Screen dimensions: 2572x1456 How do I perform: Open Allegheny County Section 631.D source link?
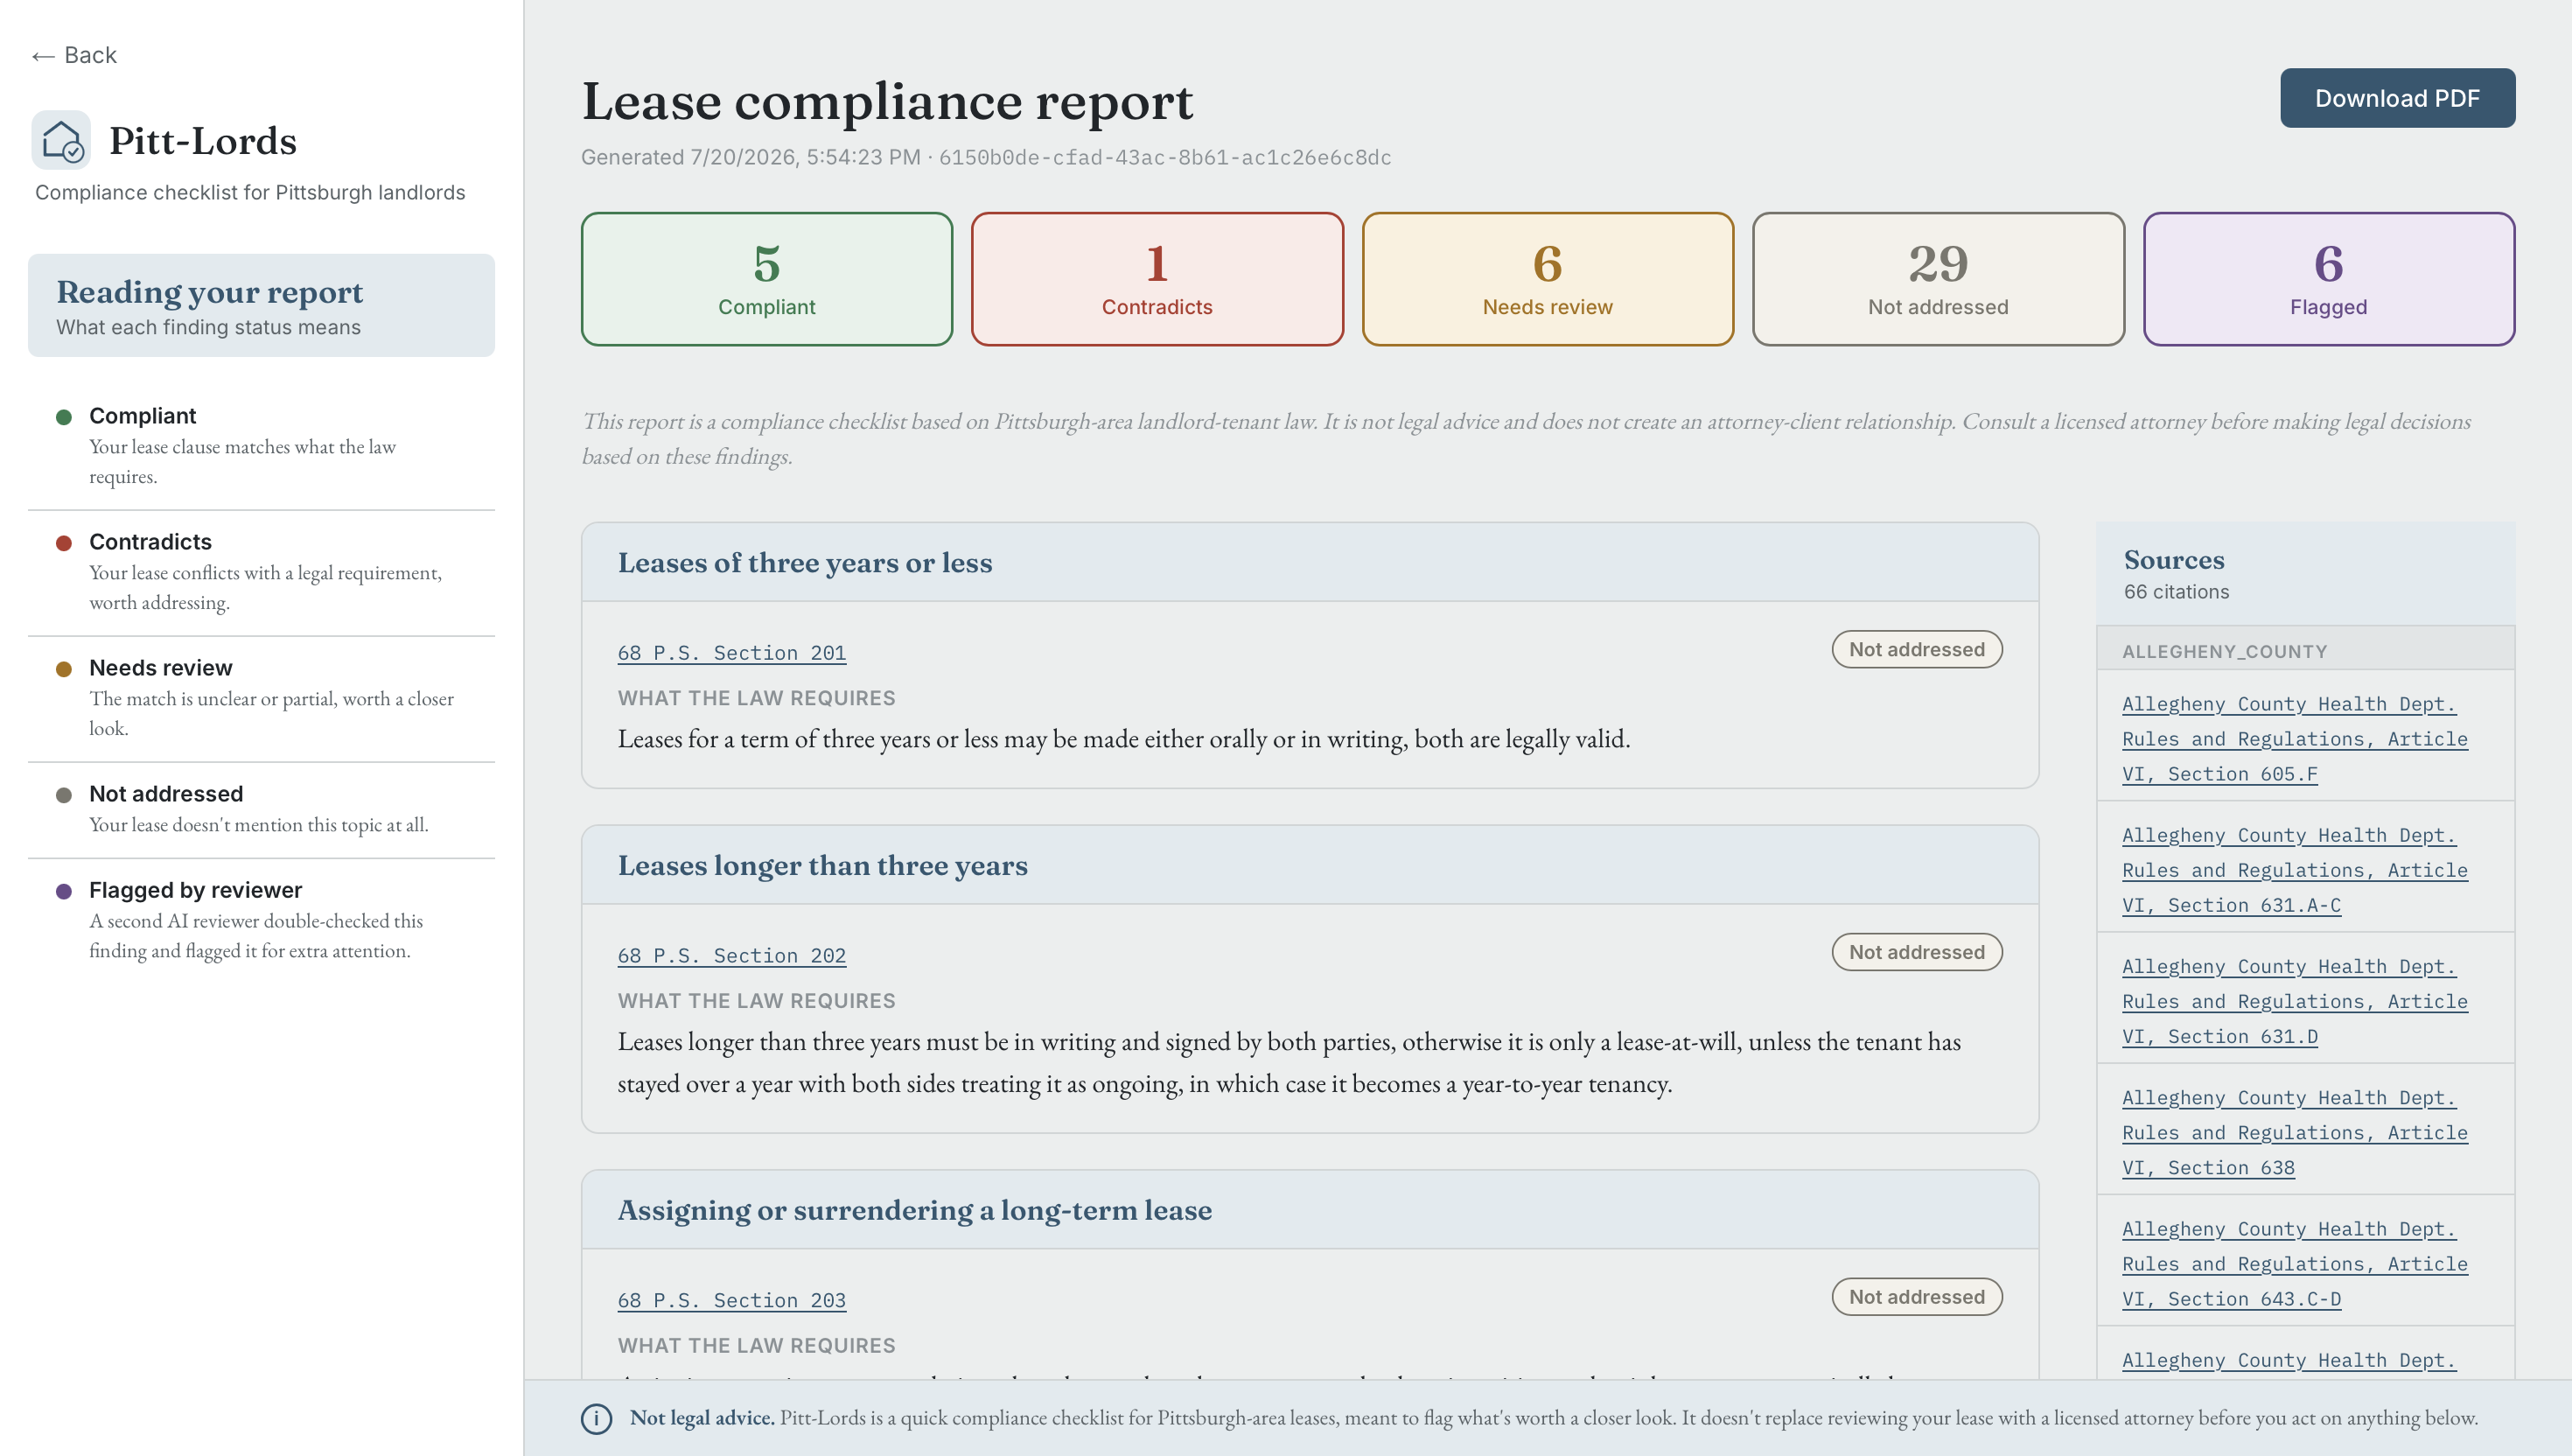[x=2295, y=1001]
